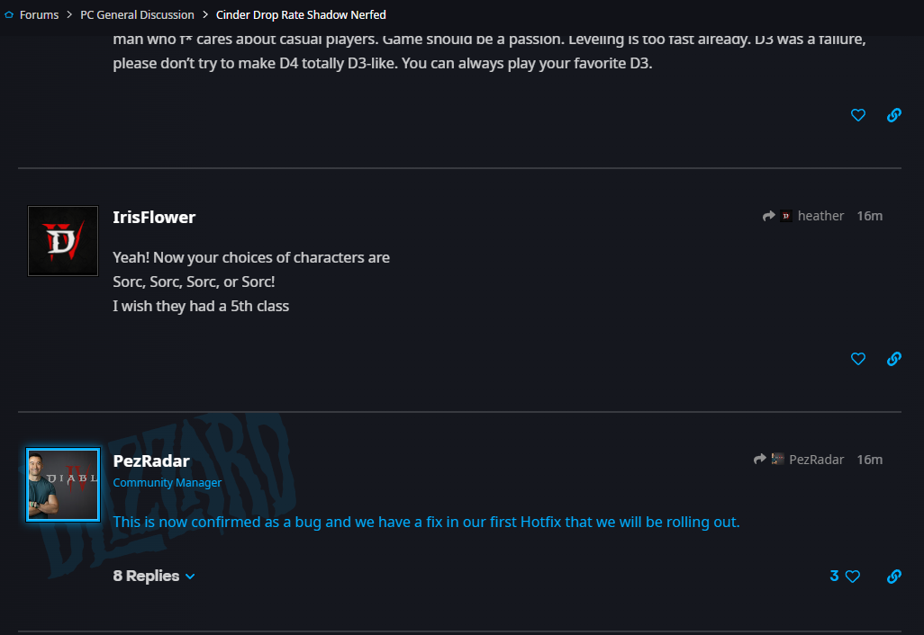Share IrisFlower's post via the link icon
Screen dimensions: 924x635
pyautogui.click(x=894, y=359)
